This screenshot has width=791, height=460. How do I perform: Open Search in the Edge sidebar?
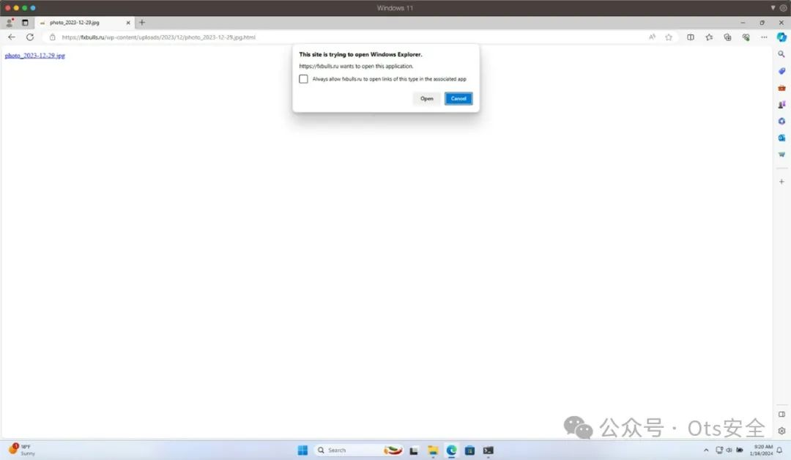click(x=781, y=54)
